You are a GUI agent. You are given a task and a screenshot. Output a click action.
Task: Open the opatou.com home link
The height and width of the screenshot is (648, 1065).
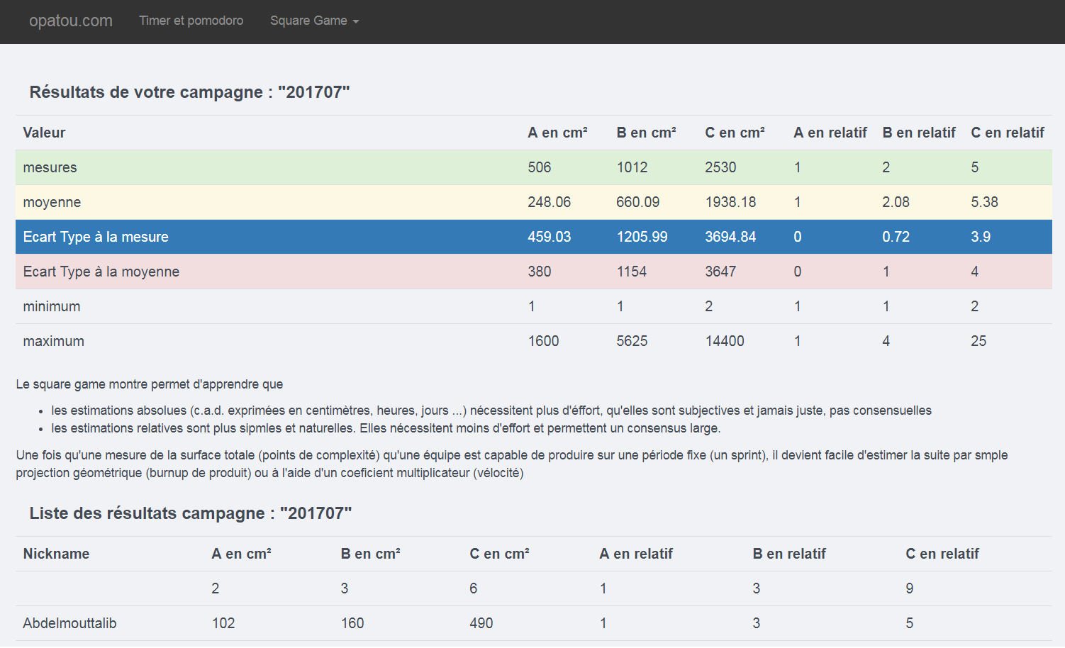[x=70, y=21]
